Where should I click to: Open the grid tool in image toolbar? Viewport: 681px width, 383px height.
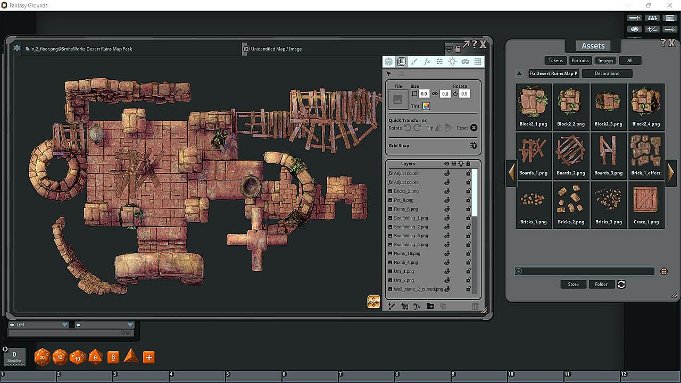pos(478,62)
